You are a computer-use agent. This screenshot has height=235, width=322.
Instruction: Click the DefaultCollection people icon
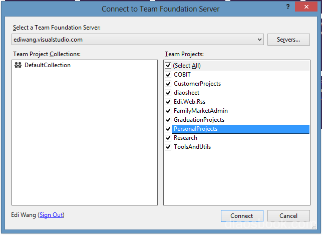pos(18,65)
